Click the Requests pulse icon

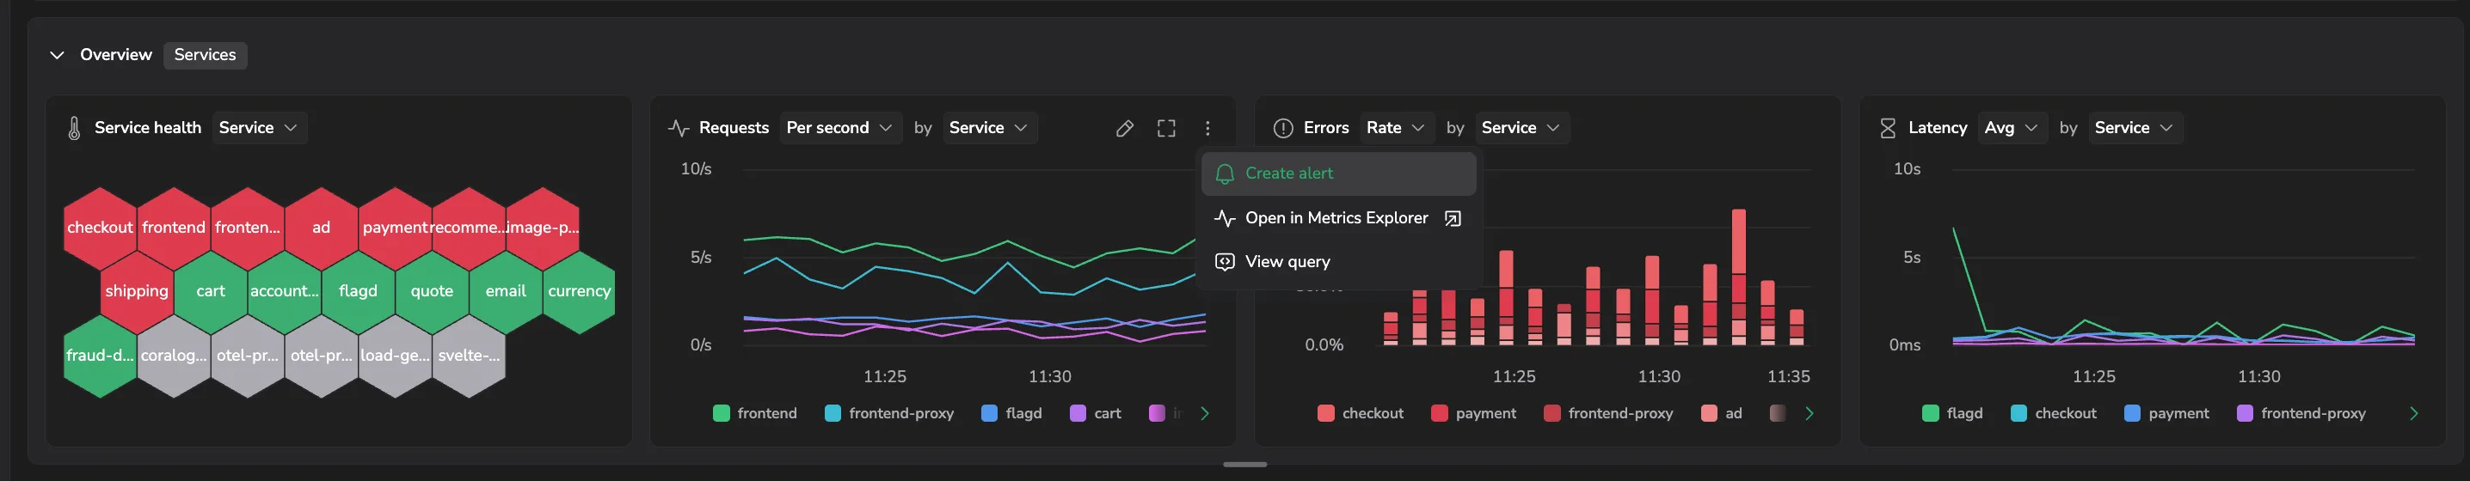[x=679, y=128]
